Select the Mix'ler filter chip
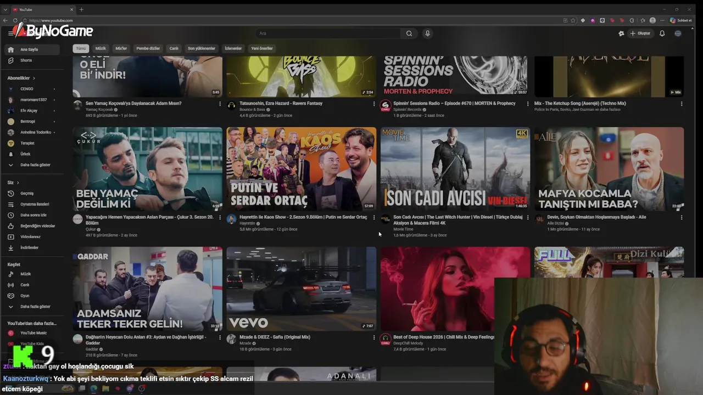The height and width of the screenshot is (395, 703). [x=121, y=48]
